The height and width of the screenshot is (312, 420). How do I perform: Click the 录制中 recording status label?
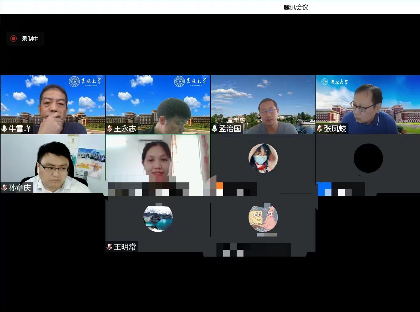tap(30, 39)
